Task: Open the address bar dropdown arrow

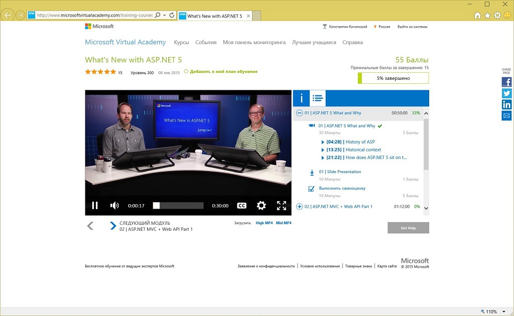Action: click(x=164, y=15)
